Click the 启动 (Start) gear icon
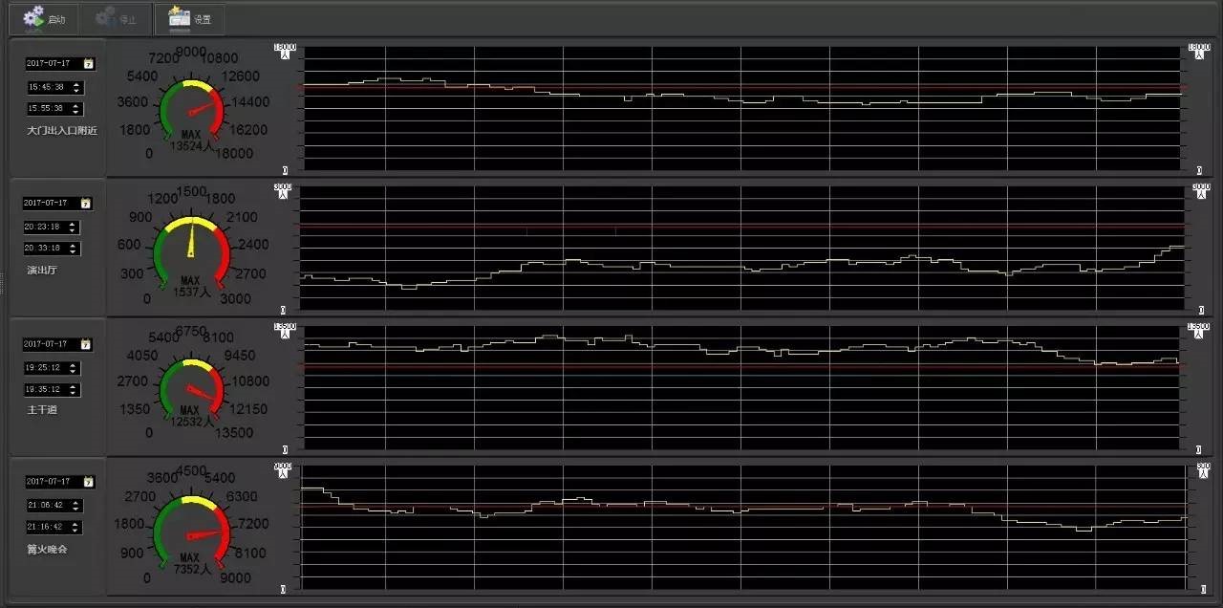Image resolution: width=1223 pixels, height=608 pixels. [34, 17]
